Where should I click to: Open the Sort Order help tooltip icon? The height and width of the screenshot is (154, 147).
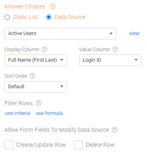[32, 76]
